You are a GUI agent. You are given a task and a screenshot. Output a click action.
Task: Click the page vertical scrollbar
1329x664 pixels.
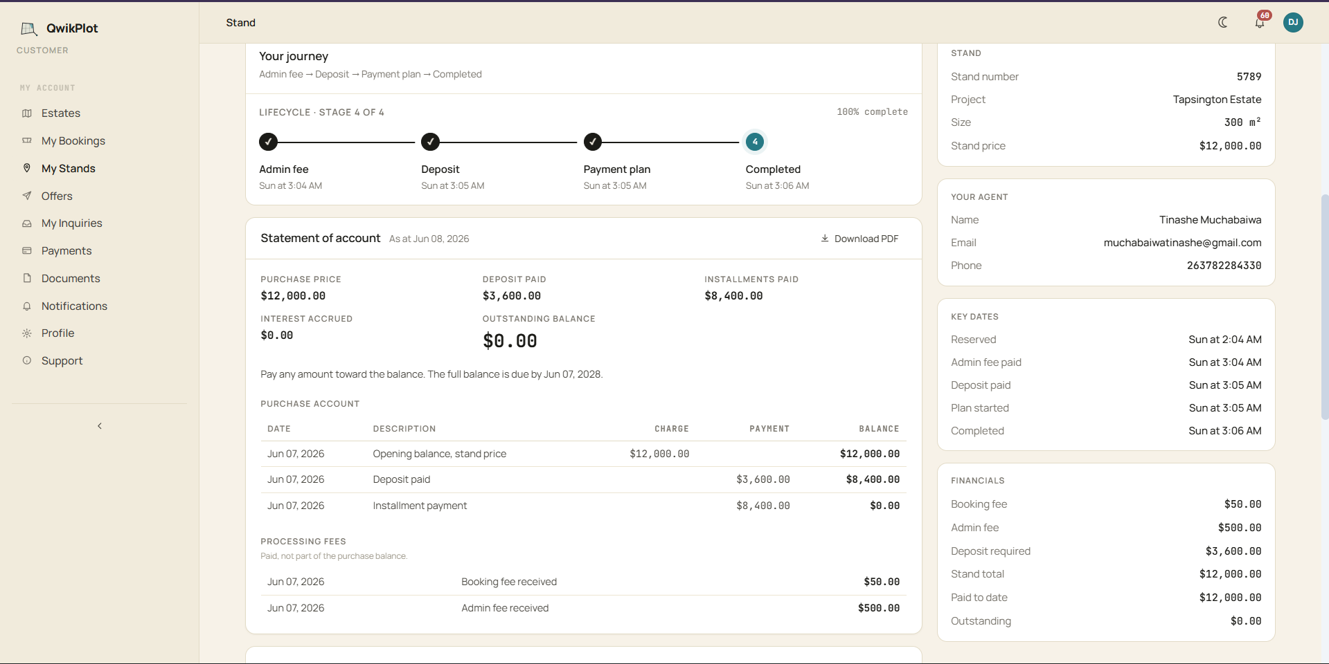pos(1324,308)
